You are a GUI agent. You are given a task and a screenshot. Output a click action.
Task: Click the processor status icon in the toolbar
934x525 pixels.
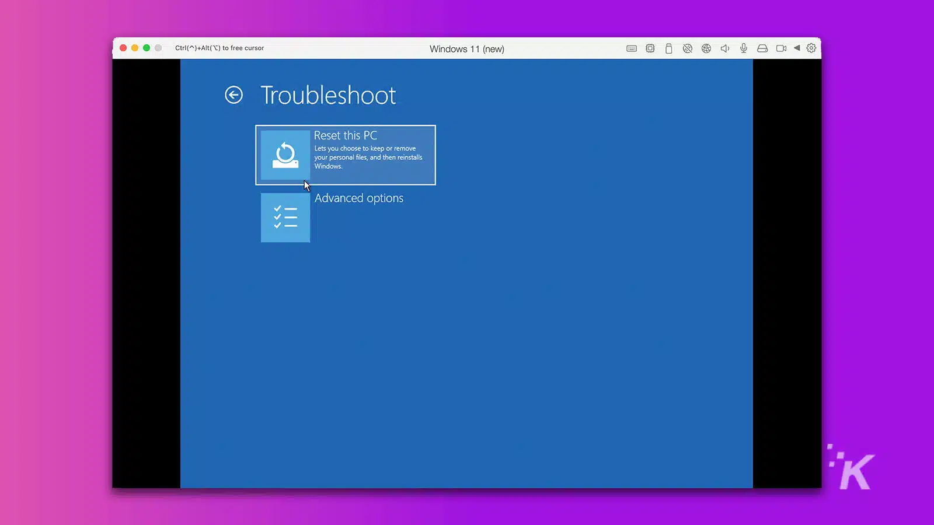[650, 48]
